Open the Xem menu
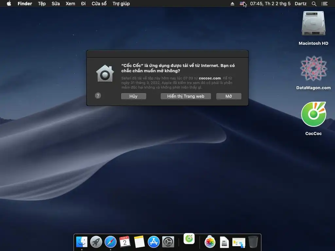Screen dimensions: 335x251 (x=70, y=4)
